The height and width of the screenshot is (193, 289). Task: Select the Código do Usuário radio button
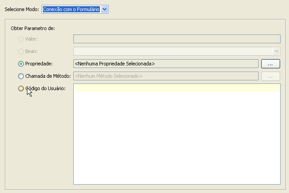[21, 88]
